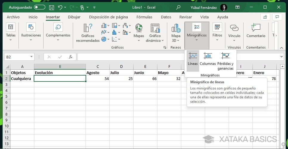Switch to the Datos tab
The image size is (288, 149).
(166, 17)
